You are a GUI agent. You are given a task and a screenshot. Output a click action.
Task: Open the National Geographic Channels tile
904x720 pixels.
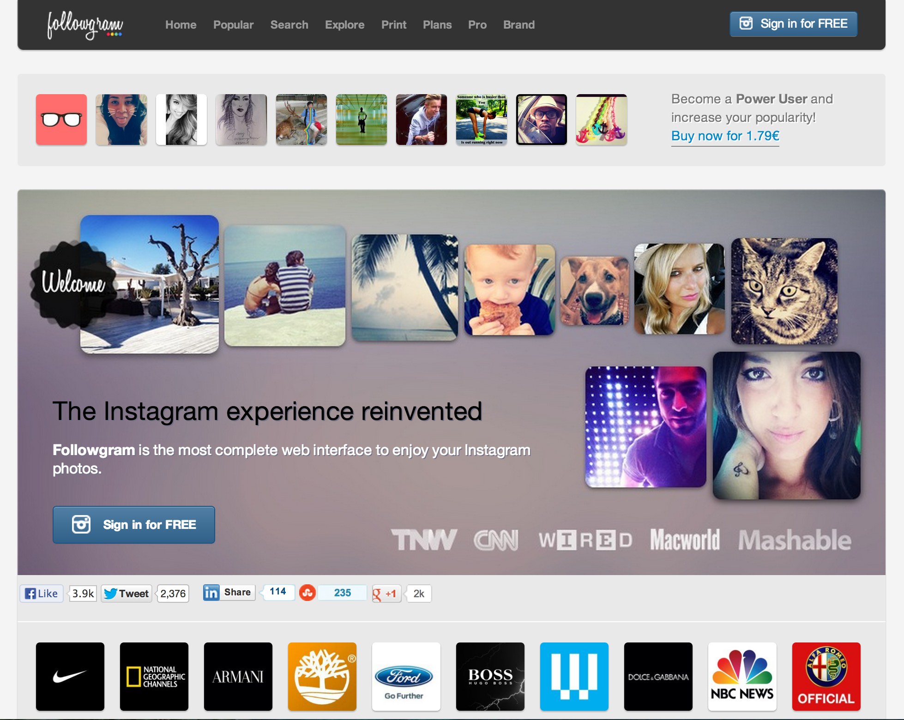[x=154, y=677]
